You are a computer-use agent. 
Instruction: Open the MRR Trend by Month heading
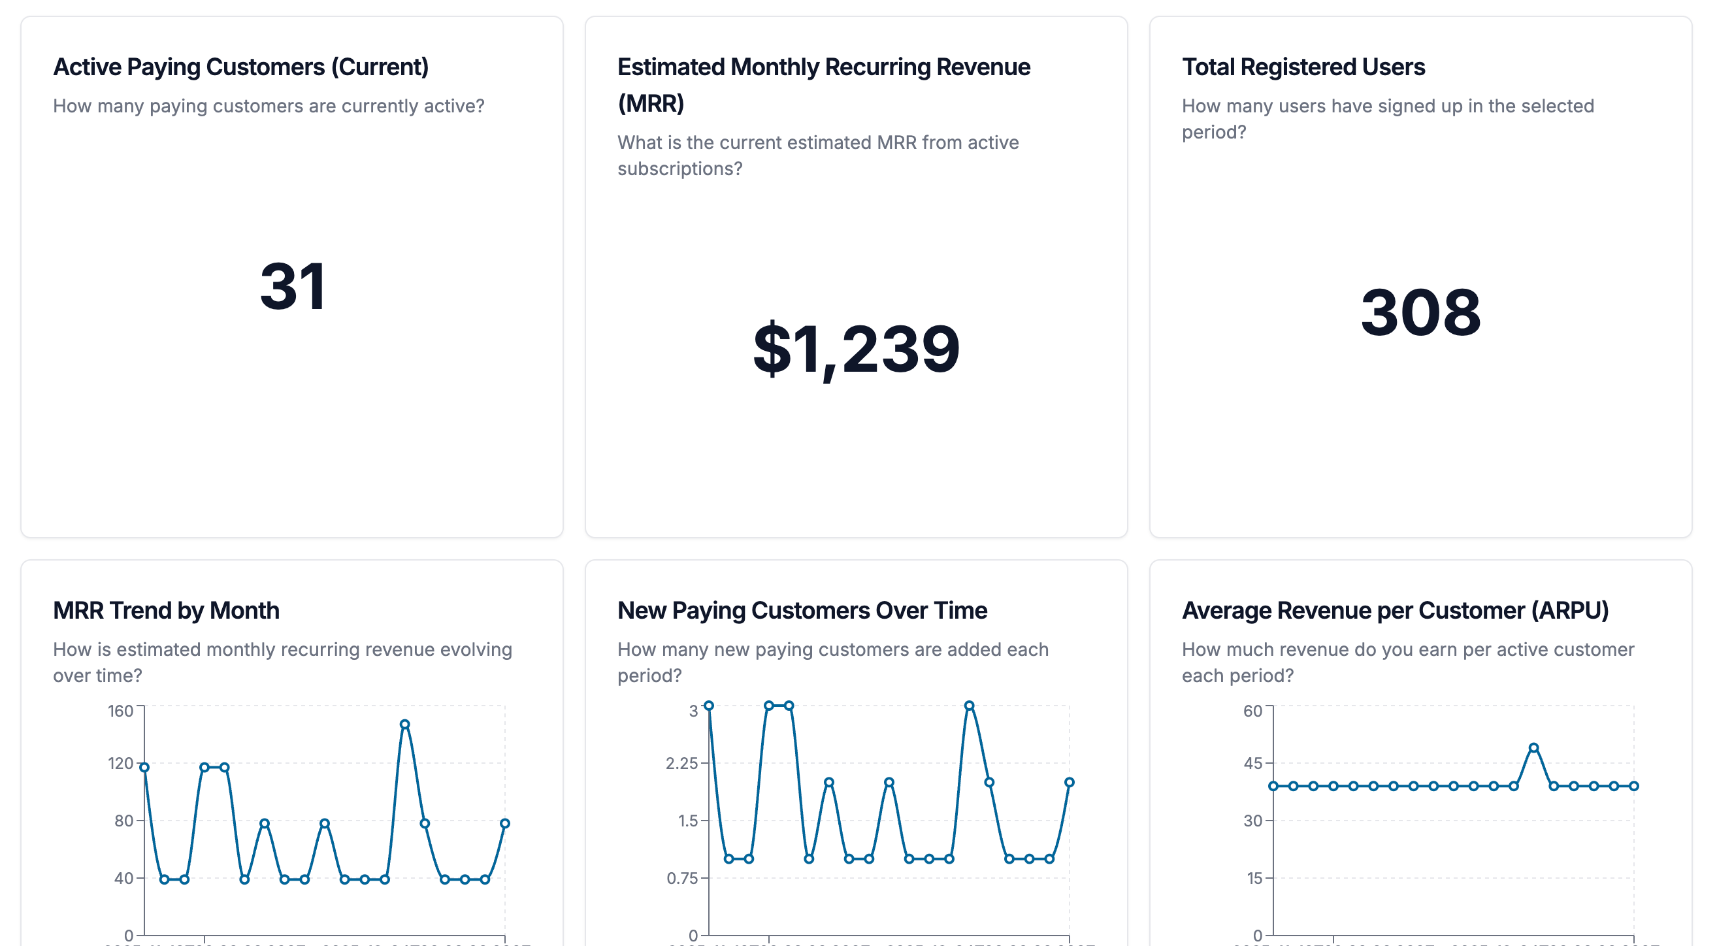166,611
